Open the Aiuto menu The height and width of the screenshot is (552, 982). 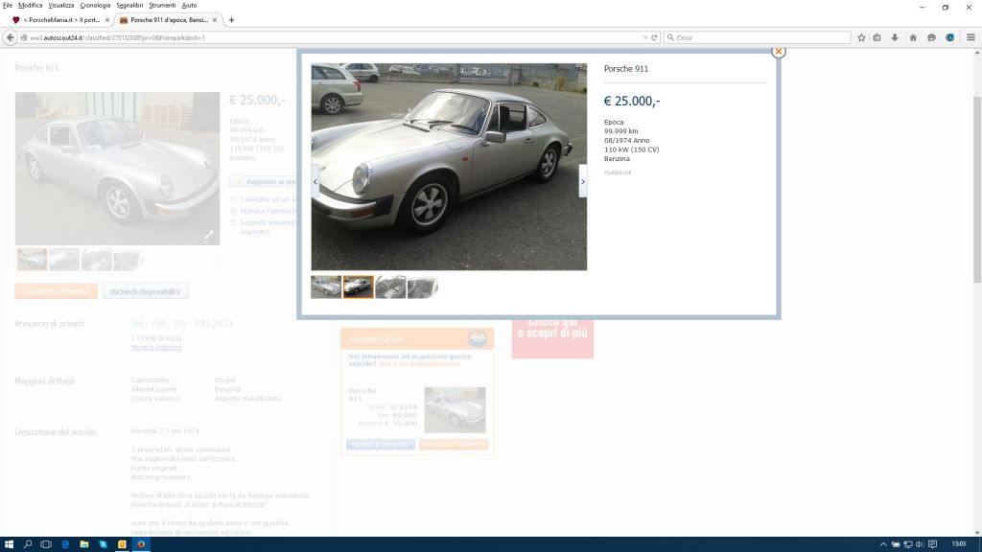189,5
